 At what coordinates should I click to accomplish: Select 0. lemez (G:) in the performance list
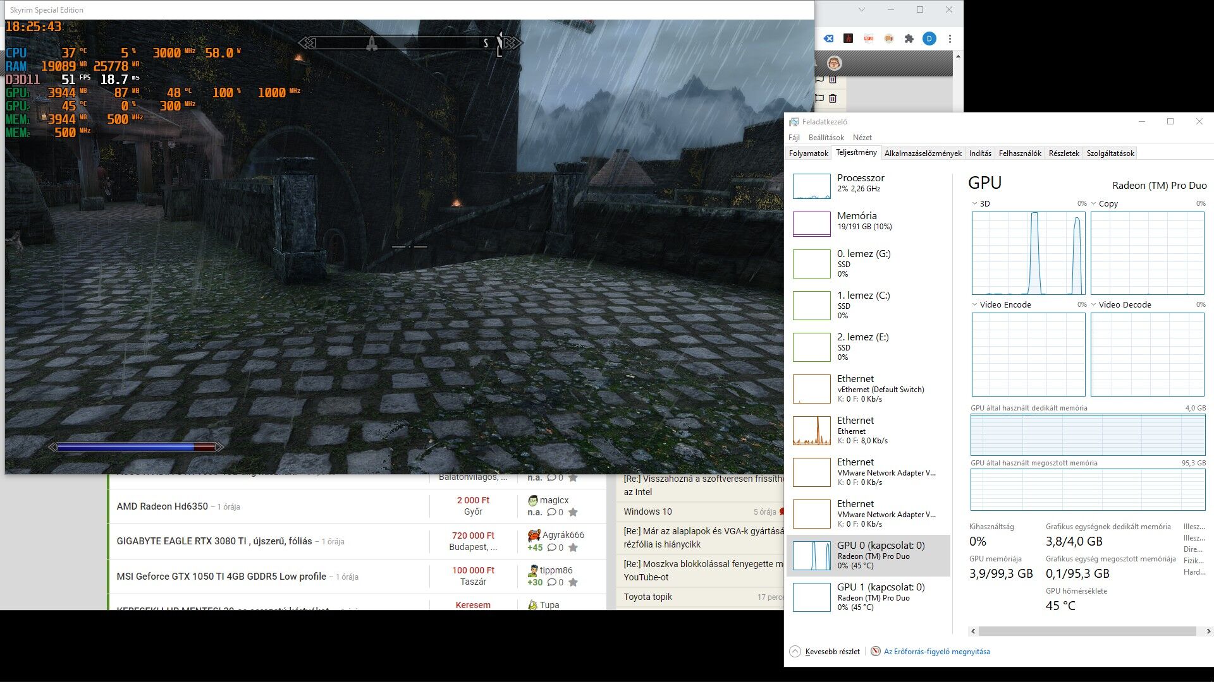(868, 263)
